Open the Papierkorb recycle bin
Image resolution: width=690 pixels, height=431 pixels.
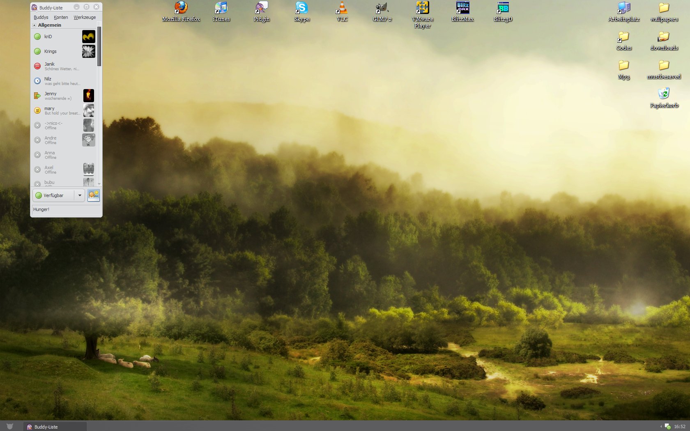point(664,94)
